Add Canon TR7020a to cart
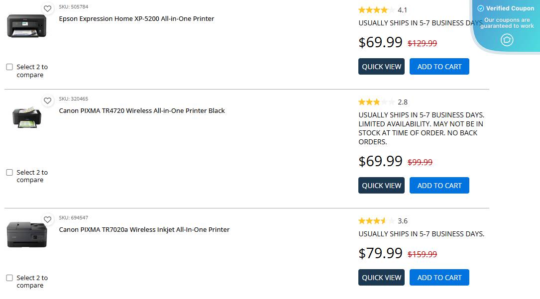 pyautogui.click(x=439, y=277)
